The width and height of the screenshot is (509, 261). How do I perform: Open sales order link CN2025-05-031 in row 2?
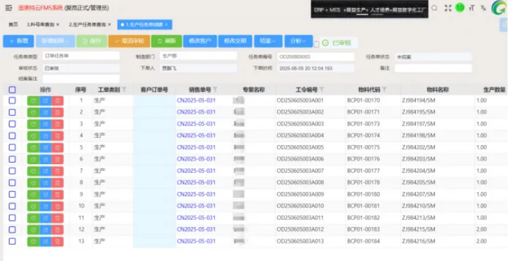coord(196,112)
